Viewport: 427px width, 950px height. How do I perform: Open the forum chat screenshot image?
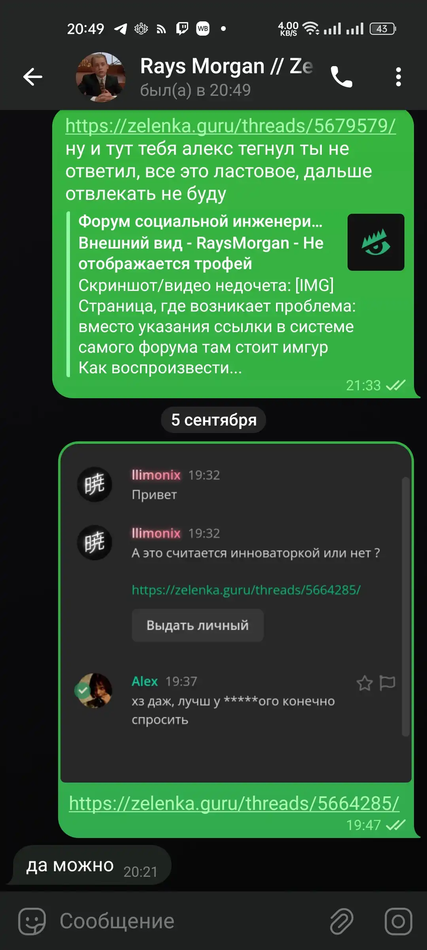pos(236,613)
